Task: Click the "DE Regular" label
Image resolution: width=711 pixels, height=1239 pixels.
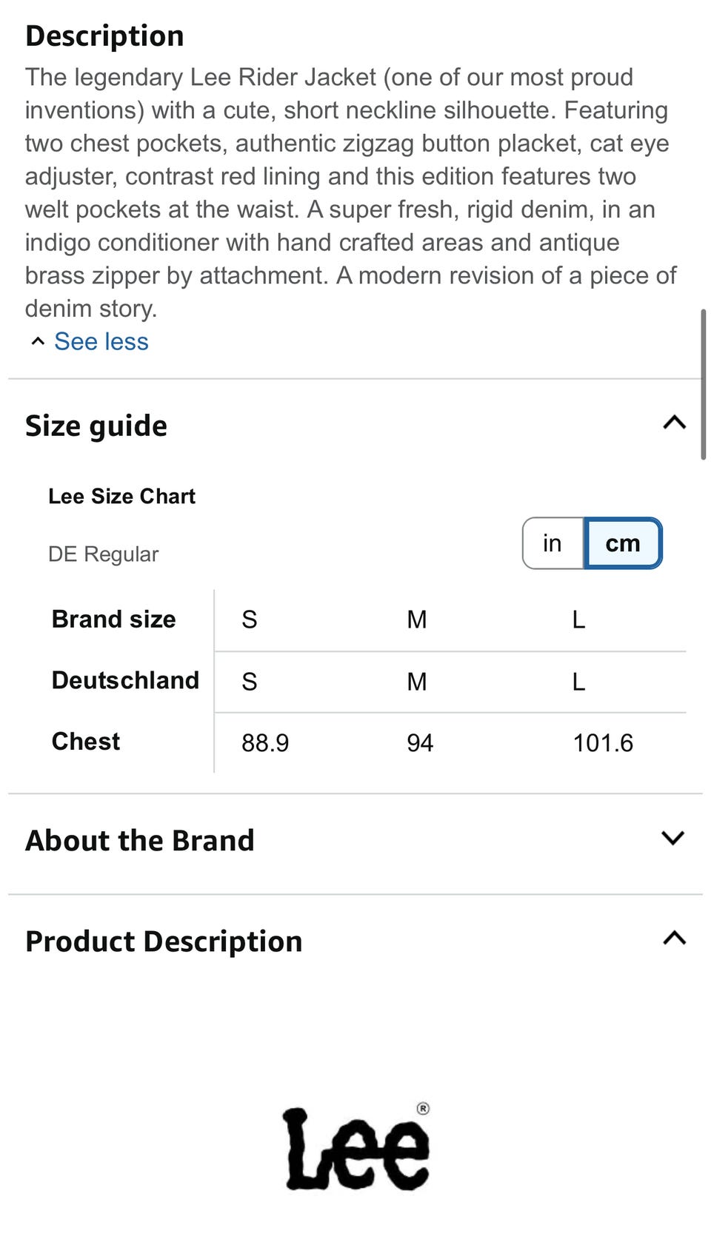Action: (103, 554)
